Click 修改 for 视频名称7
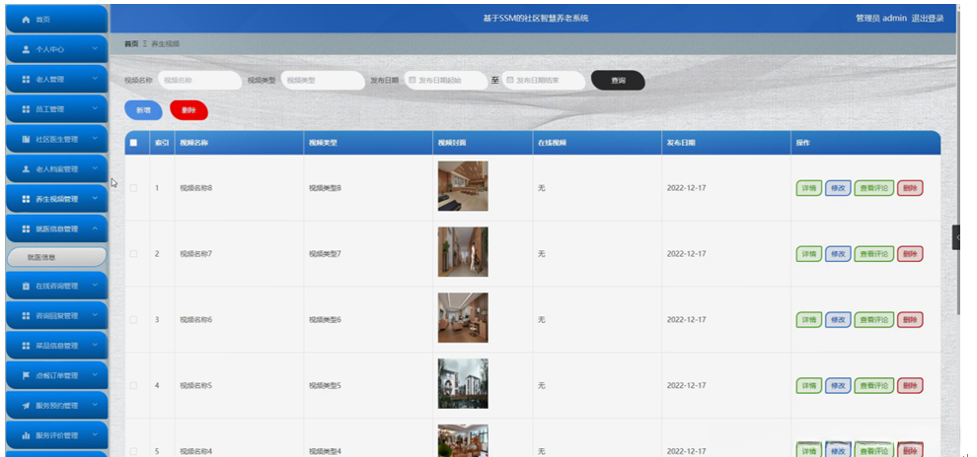This screenshot has height=457, width=977. click(x=838, y=254)
